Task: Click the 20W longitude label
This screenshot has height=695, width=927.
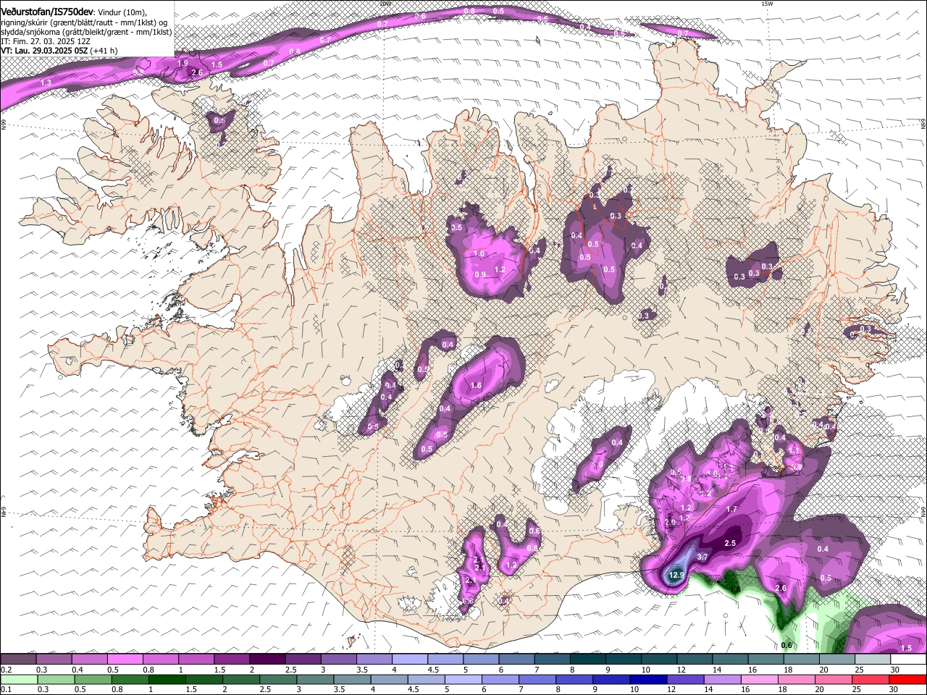Action: (x=386, y=4)
